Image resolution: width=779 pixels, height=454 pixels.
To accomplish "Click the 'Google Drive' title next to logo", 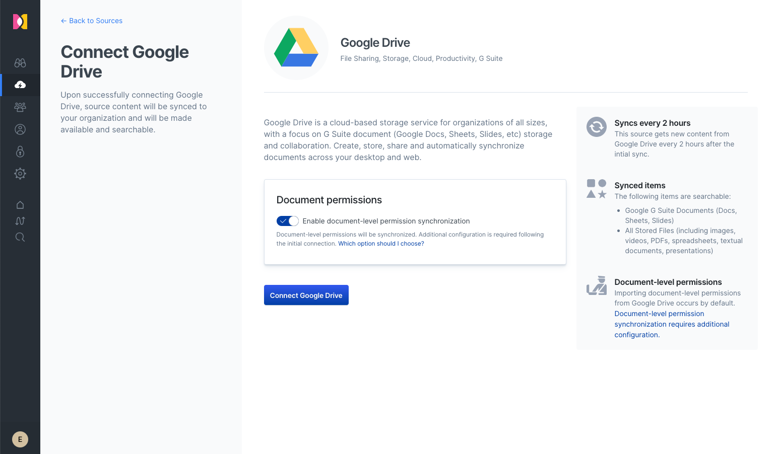I will pos(375,43).
